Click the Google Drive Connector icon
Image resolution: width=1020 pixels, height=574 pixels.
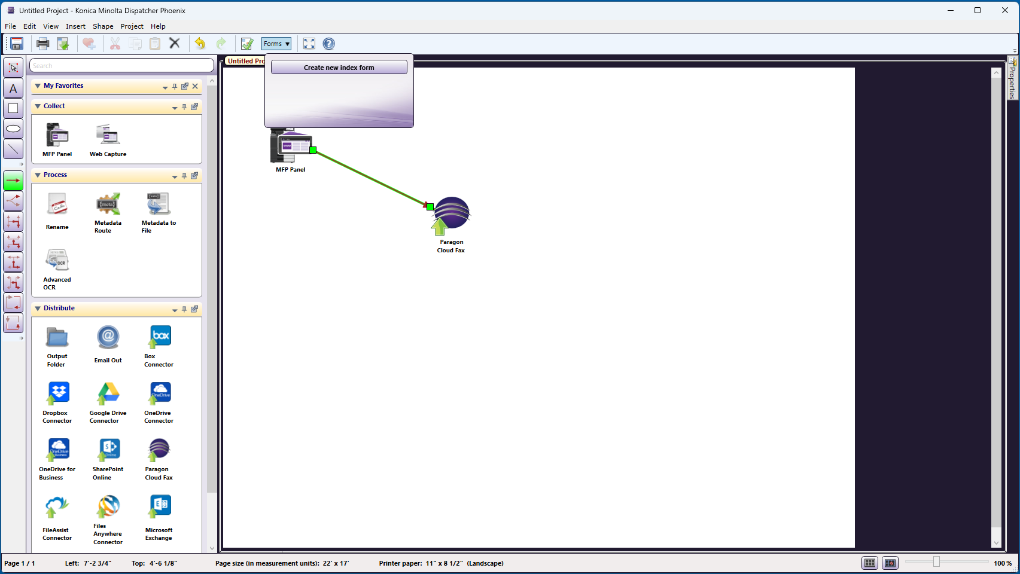click(108, 393)
